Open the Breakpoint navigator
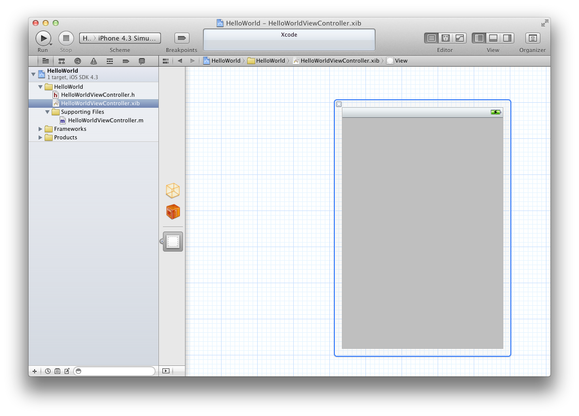The width and height of the screenshot is (579, 416). tap(126, 61)
